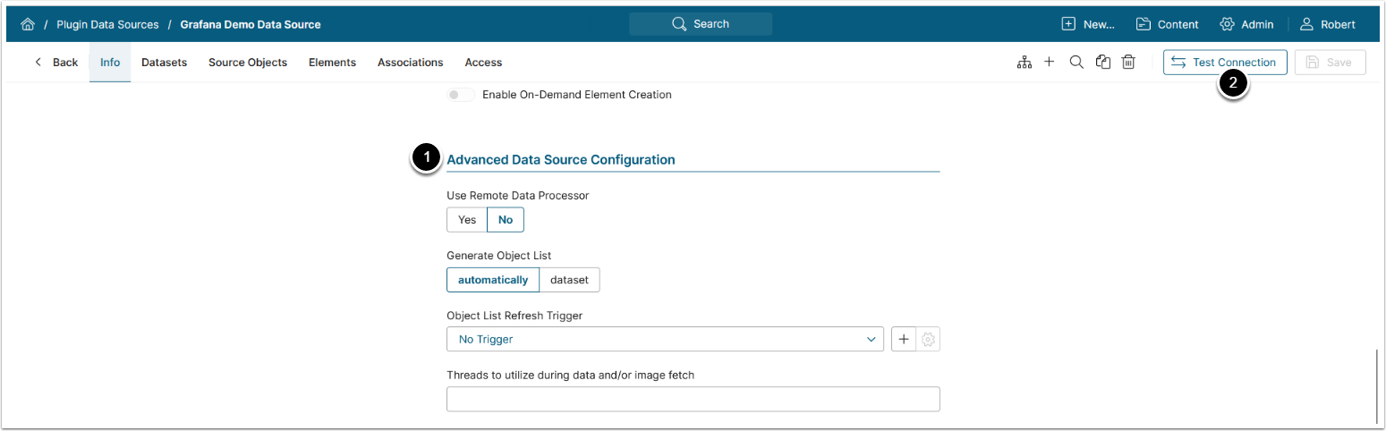Click the home icon in breadcrumb
The height and width of the screenshot is (431, 1386).
27,24
